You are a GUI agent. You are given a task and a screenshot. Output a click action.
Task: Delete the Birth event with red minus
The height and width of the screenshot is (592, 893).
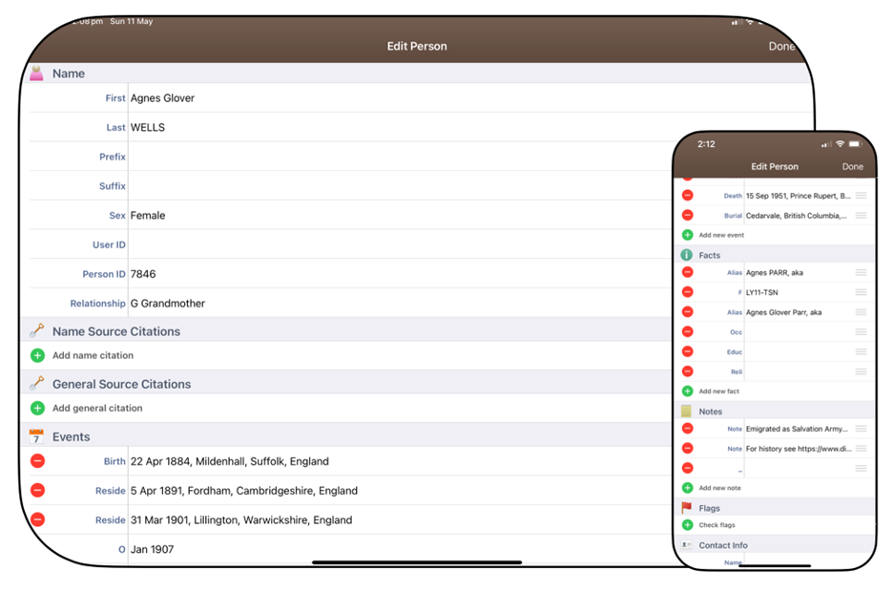(37, 461)
